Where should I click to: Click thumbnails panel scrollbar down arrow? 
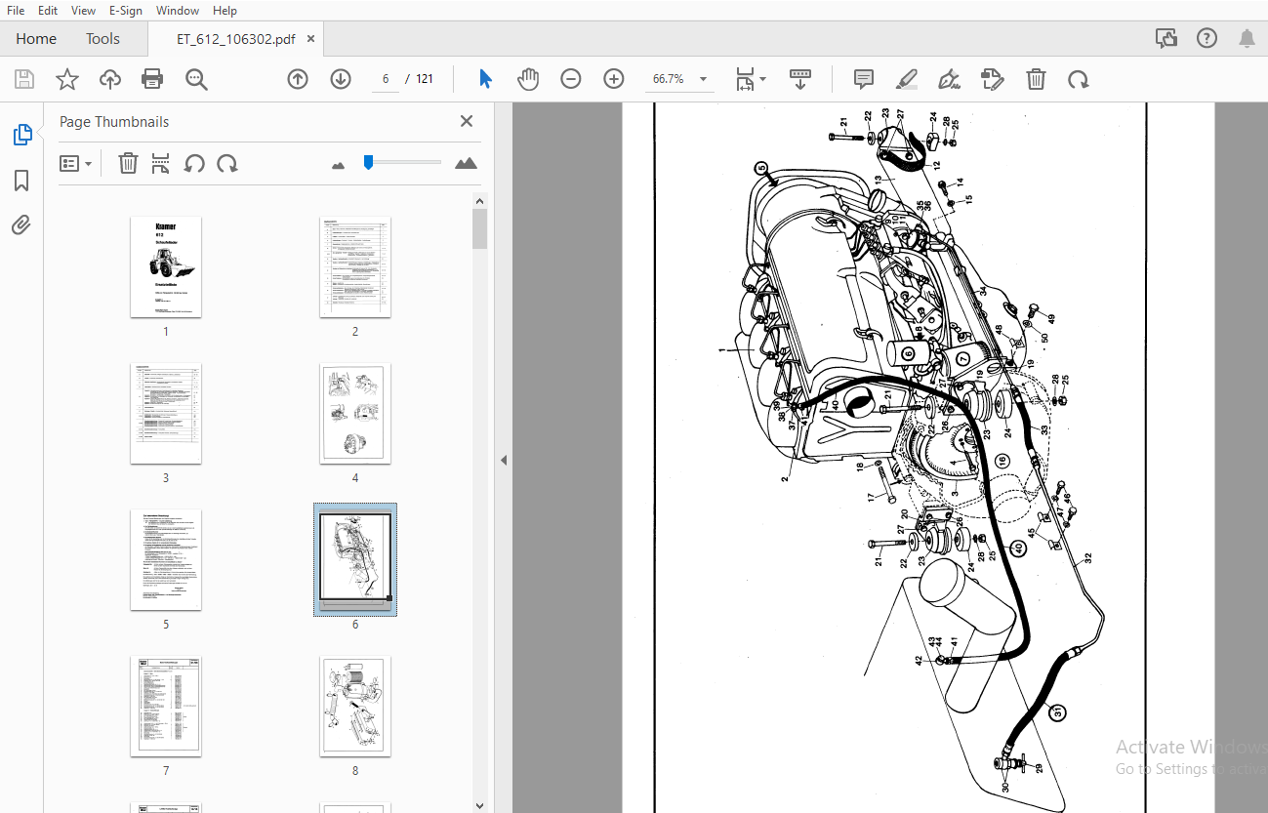pos(479,805)
